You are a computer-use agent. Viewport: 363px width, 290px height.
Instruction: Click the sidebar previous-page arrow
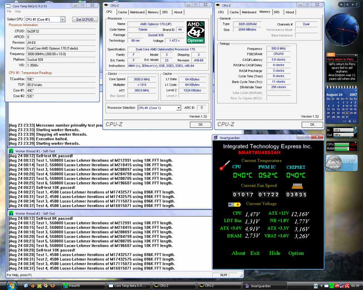pos(347,4)
